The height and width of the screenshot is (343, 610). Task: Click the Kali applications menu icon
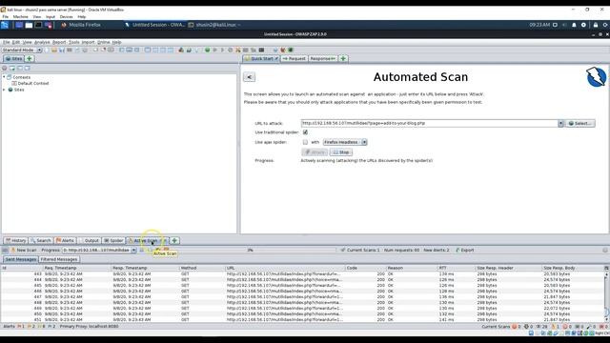pos(5,25)
